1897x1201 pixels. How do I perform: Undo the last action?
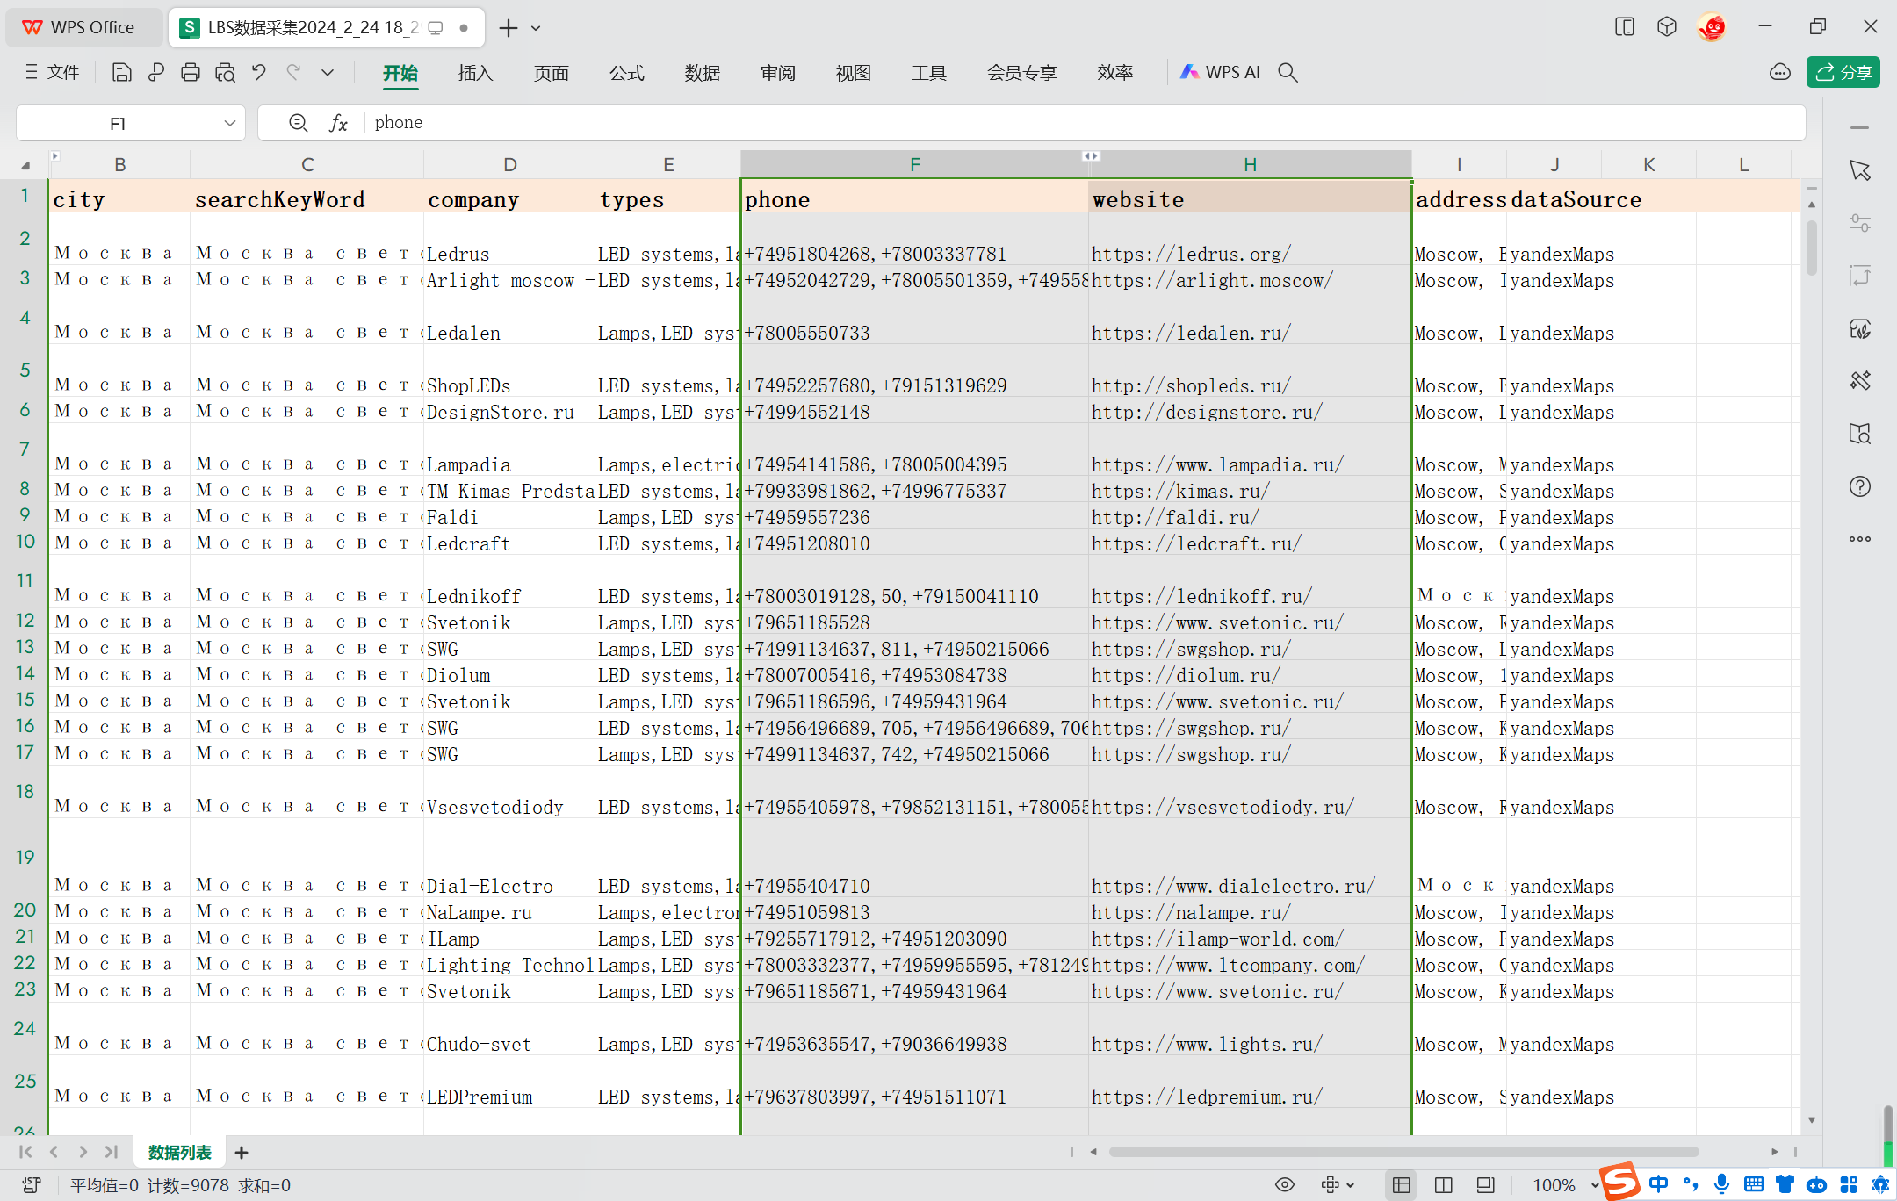[259, 73]
